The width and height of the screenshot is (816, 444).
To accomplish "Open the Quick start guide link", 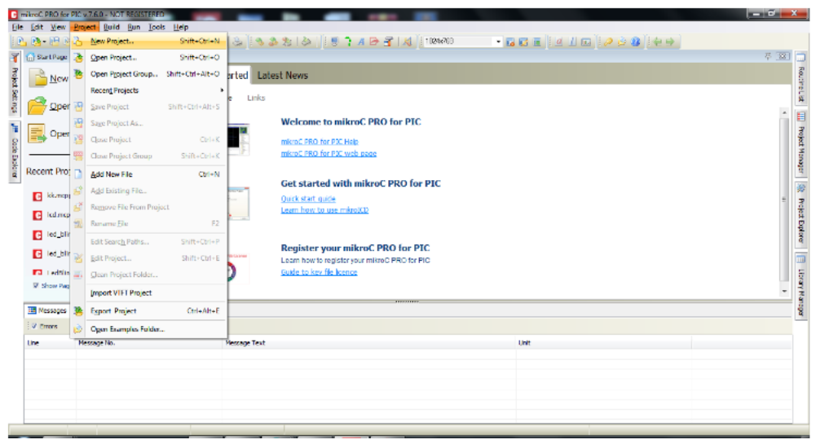I will coord(308,199).
